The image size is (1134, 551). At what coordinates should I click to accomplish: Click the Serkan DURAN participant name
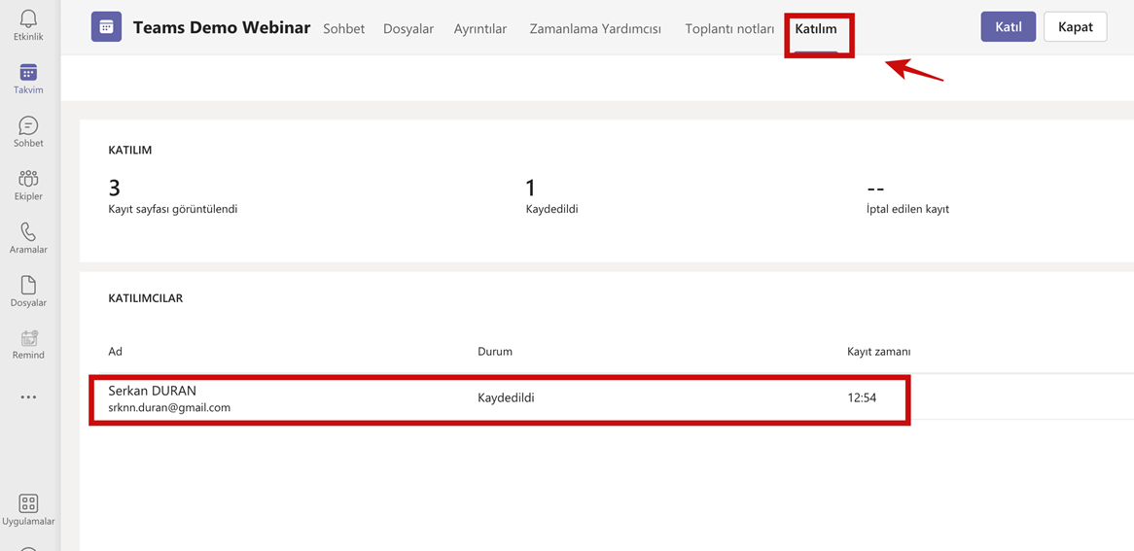152,391
